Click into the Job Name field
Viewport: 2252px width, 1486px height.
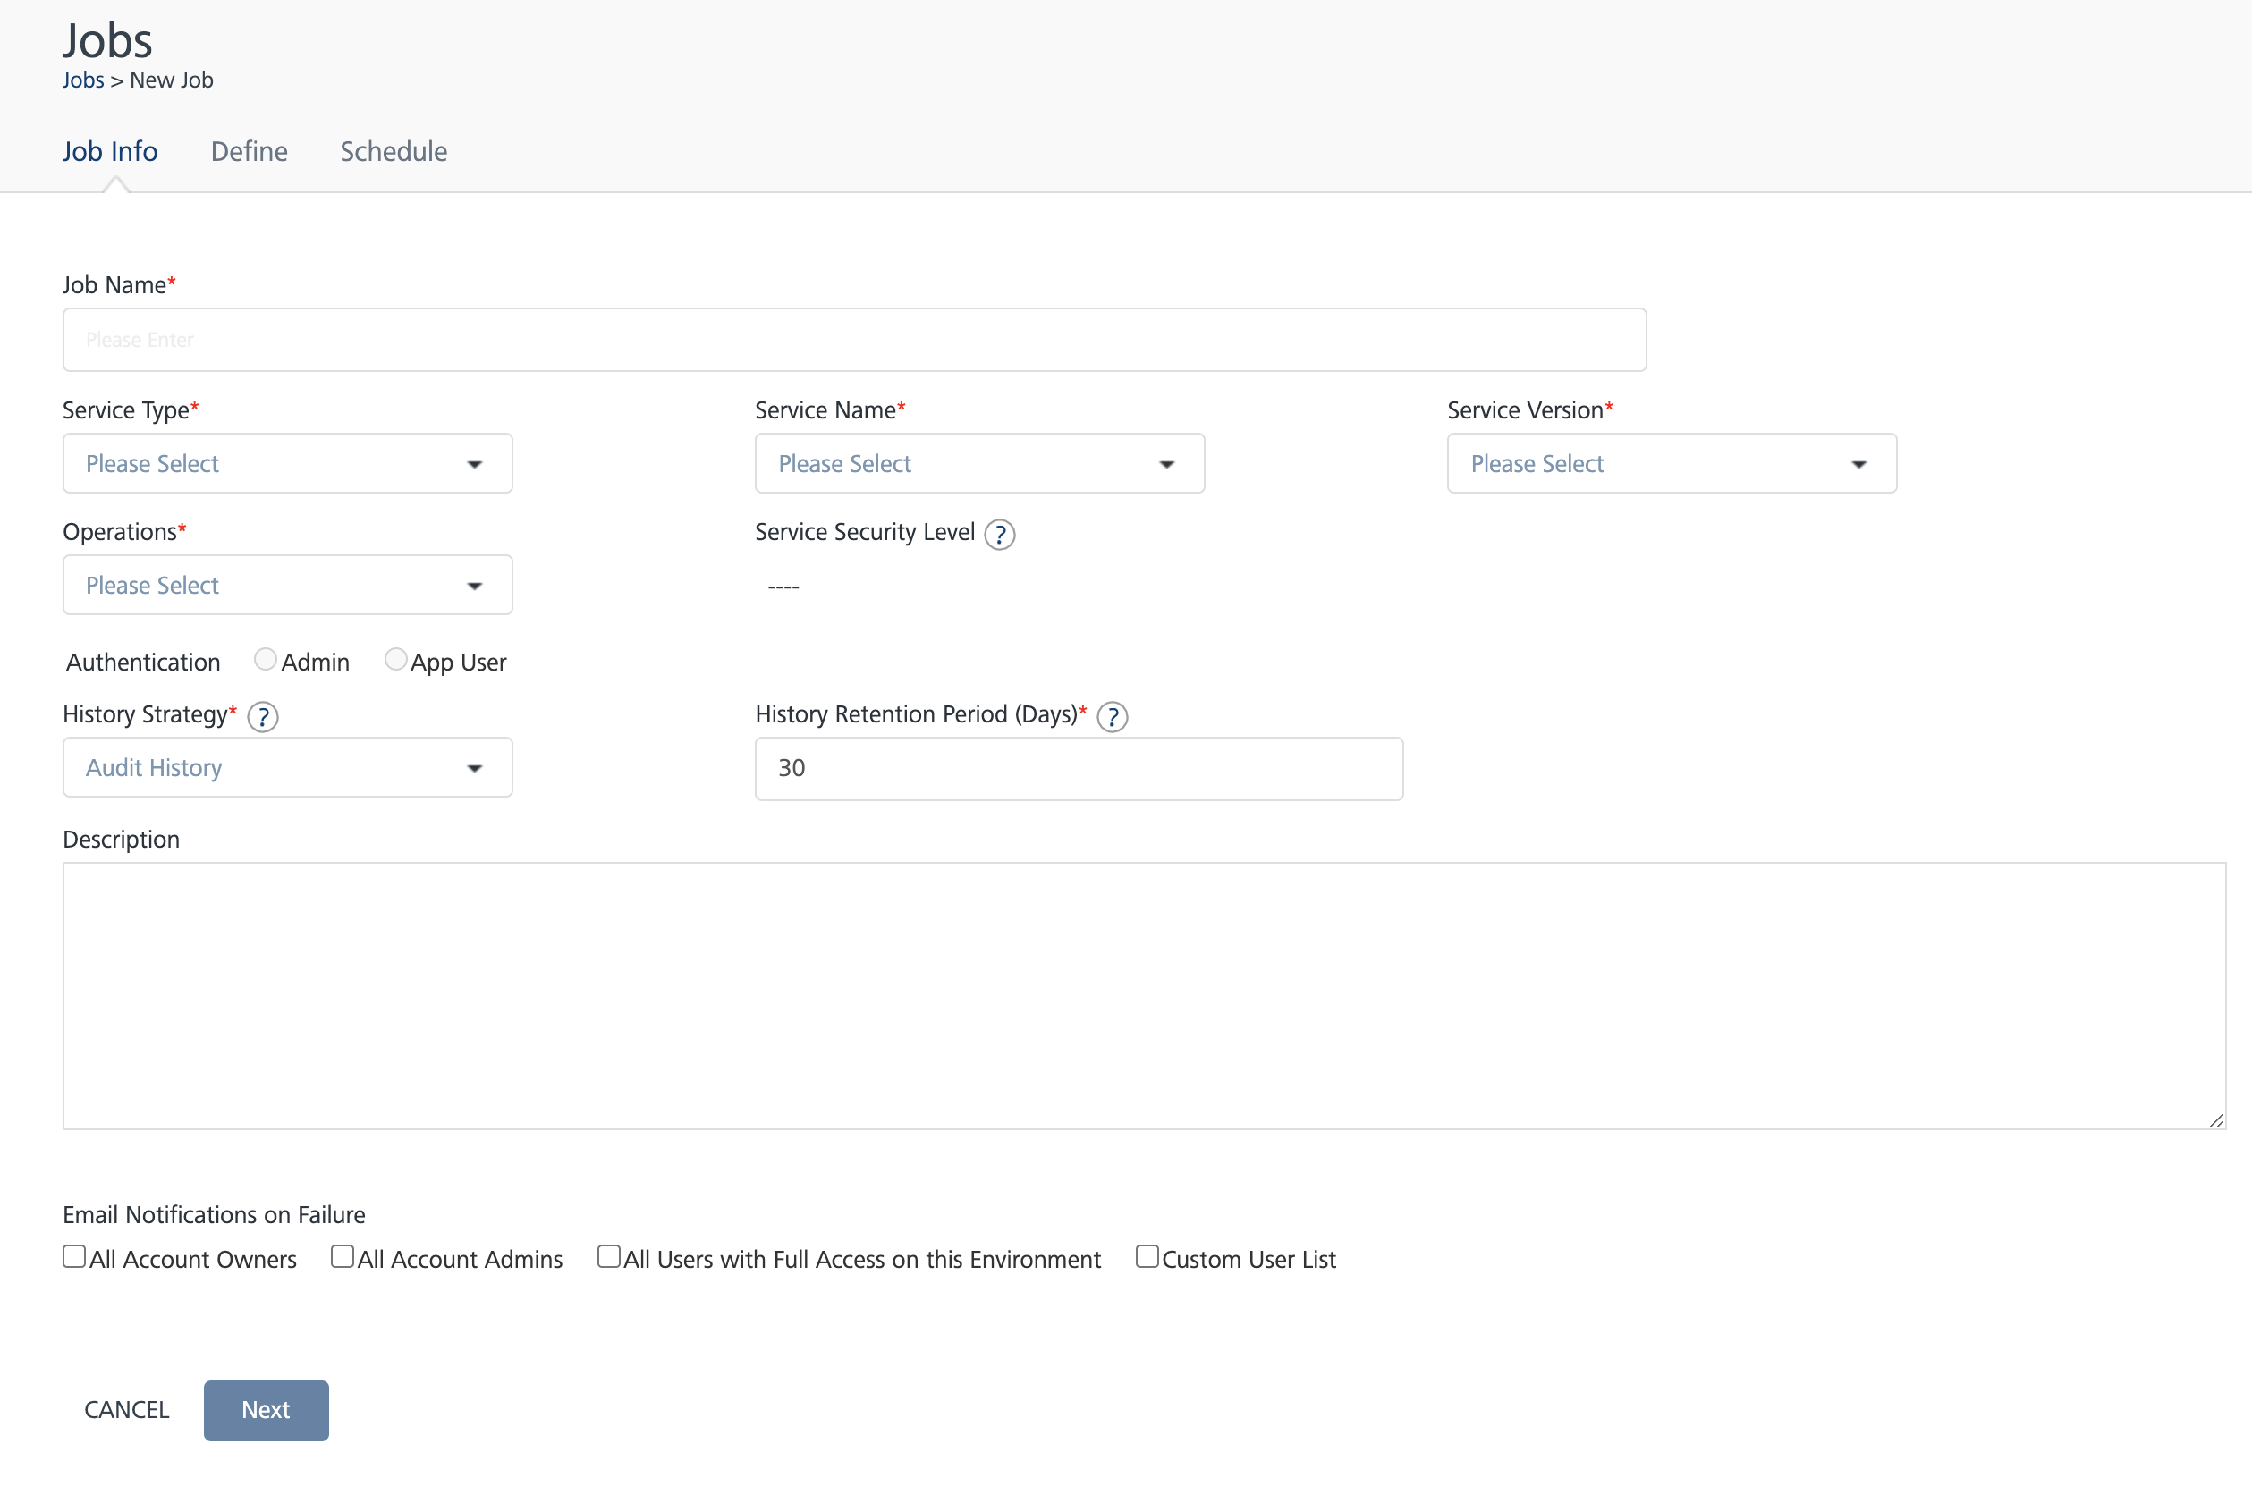[x=853, y=339]
